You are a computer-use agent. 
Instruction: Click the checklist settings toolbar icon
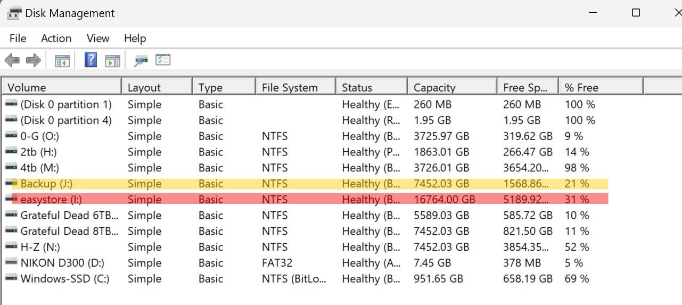tap(163, 60)
